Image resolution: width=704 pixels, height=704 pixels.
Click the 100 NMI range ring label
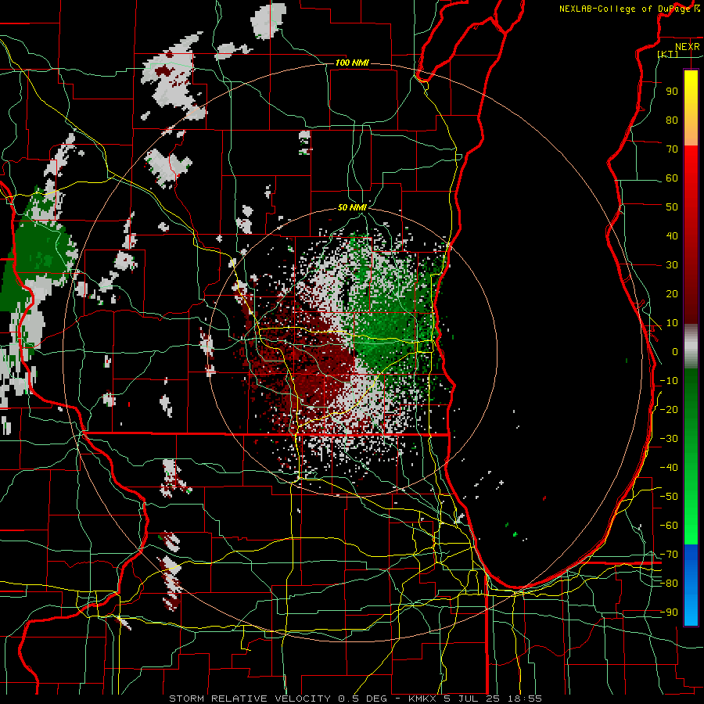click(352, 63)
